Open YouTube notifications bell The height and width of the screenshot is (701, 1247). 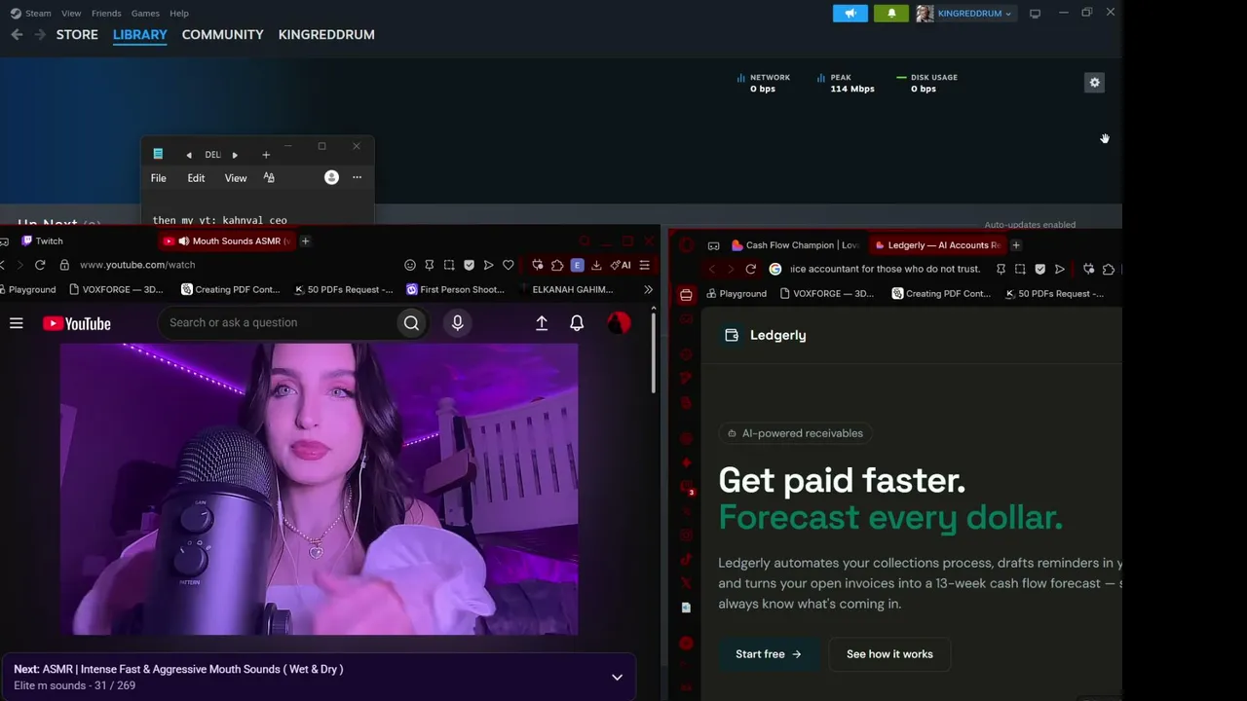pyautogui.click(x=577, y=323)
